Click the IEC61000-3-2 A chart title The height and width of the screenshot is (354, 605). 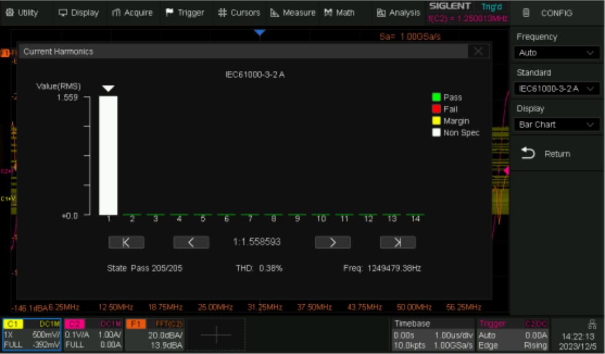[x=255, y=75]
